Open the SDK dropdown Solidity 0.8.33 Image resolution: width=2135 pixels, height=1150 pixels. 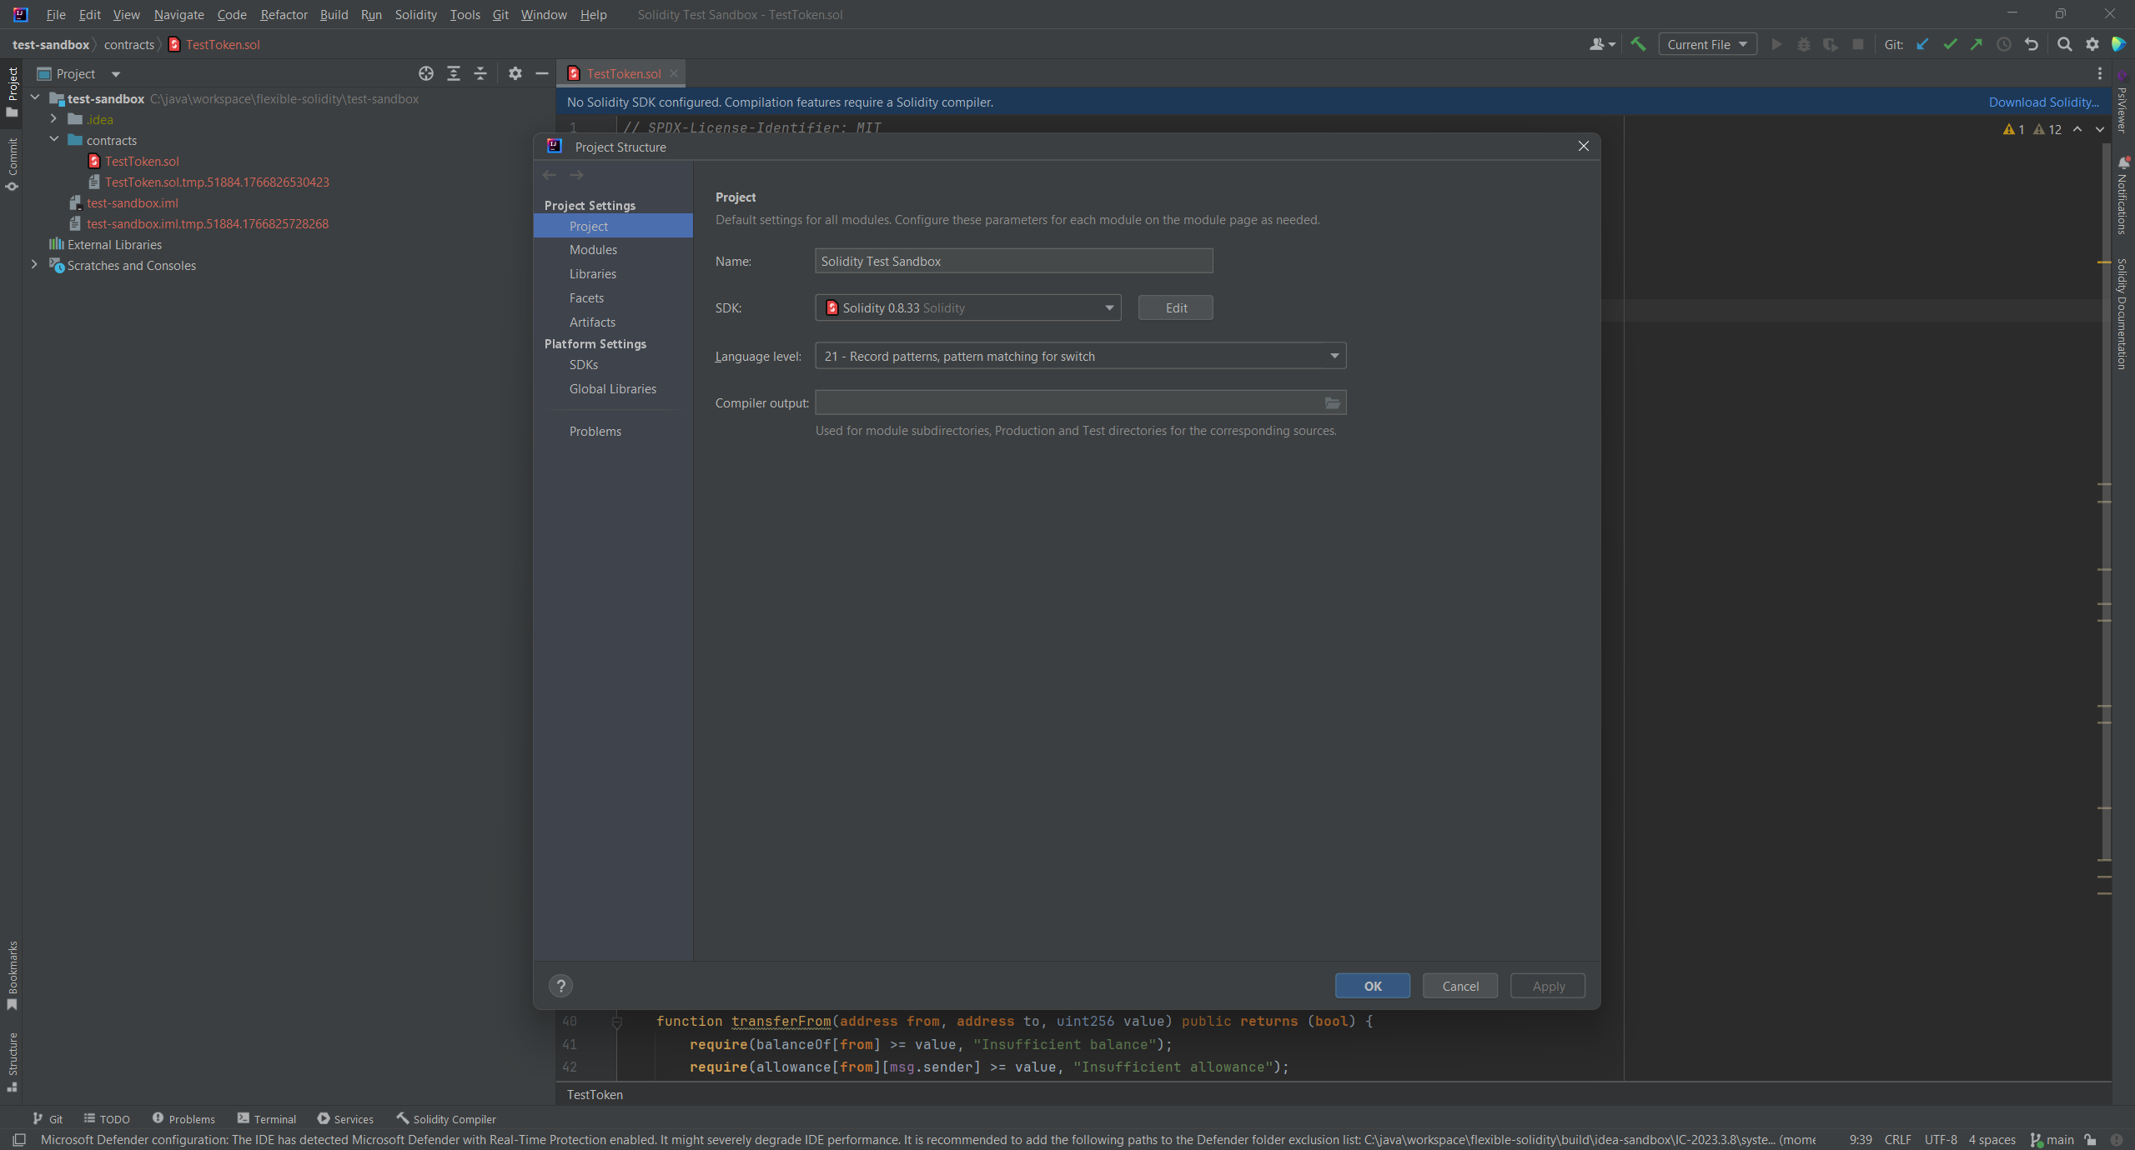[967, 307]
